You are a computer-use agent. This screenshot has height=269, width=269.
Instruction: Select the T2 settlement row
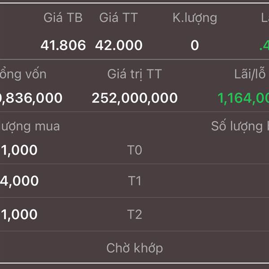(x=134, y=214)
